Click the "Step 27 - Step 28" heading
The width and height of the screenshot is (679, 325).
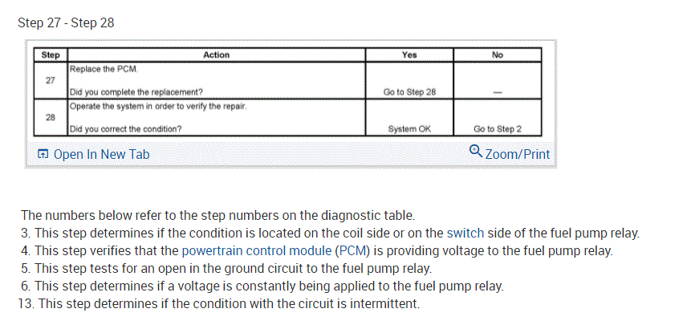pos(66,22)
